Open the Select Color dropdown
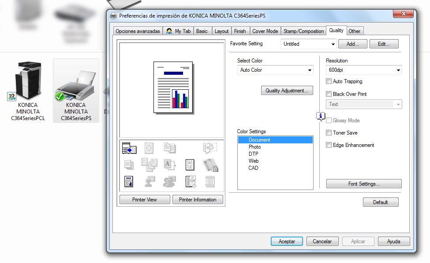430x263 pixels. pyautogui.click(x=275, y=70)
